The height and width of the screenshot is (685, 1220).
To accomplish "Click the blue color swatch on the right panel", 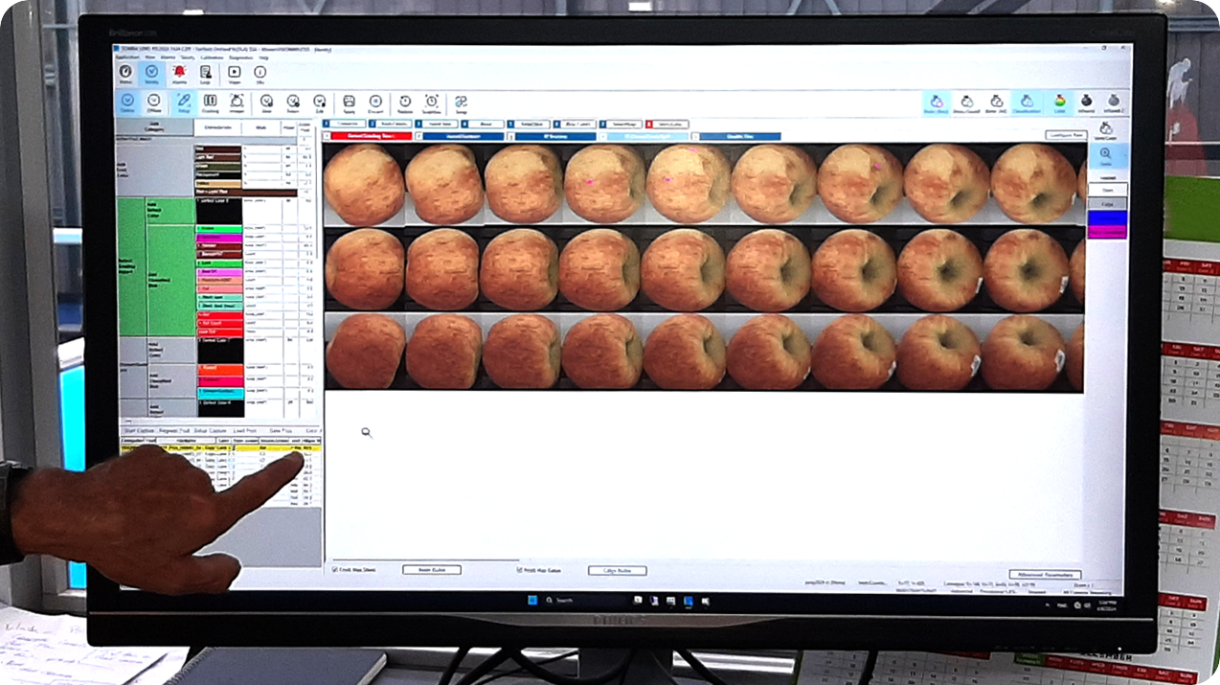I will 1107,217.
